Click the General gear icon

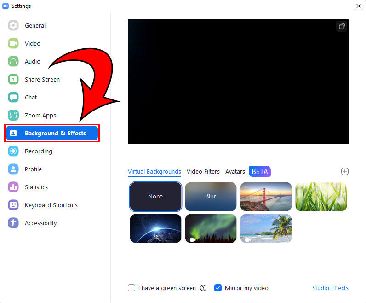pyautogui.click(x=13, y=25)
